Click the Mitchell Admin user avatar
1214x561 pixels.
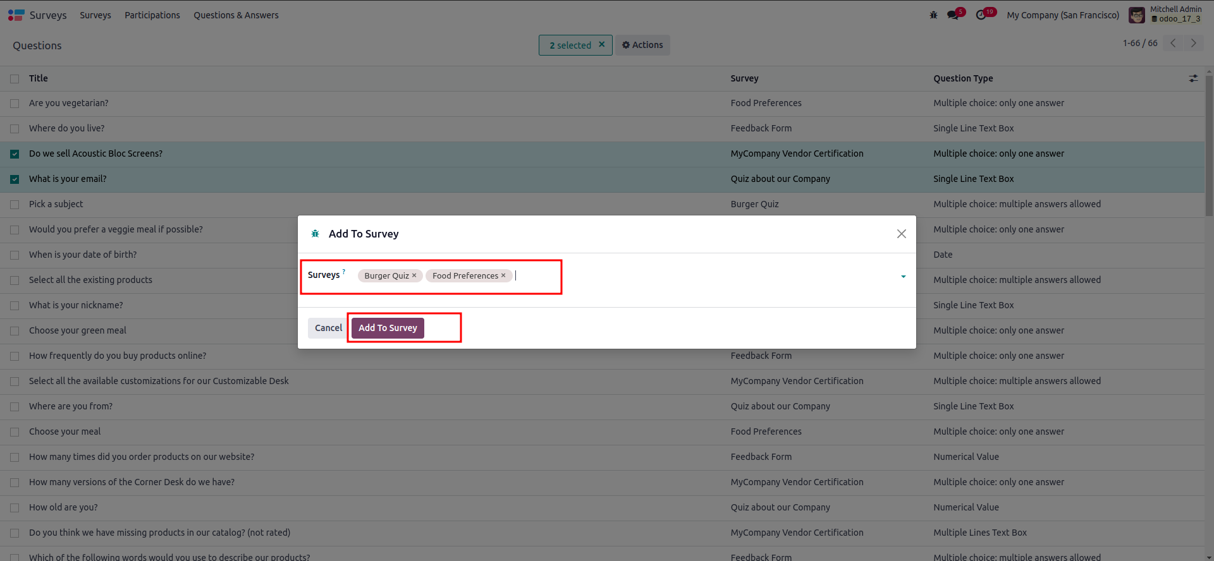tap(1136, 15)
